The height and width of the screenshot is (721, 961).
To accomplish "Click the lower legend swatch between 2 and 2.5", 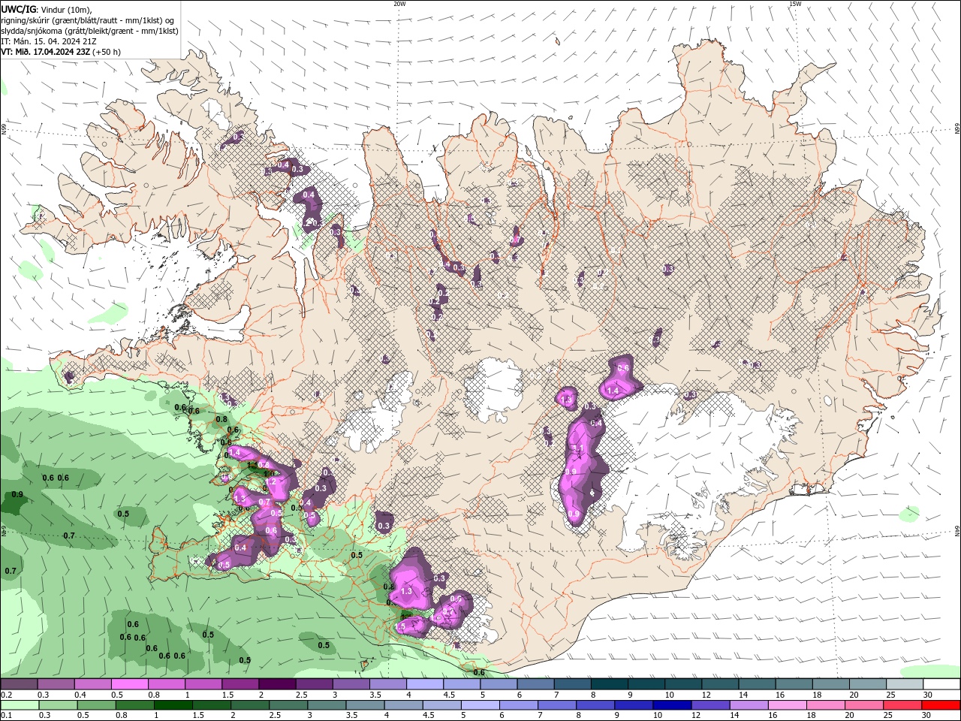I will (249, 705).
